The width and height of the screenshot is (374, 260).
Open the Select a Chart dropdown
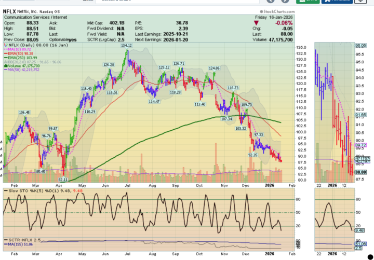click(177, 1)
